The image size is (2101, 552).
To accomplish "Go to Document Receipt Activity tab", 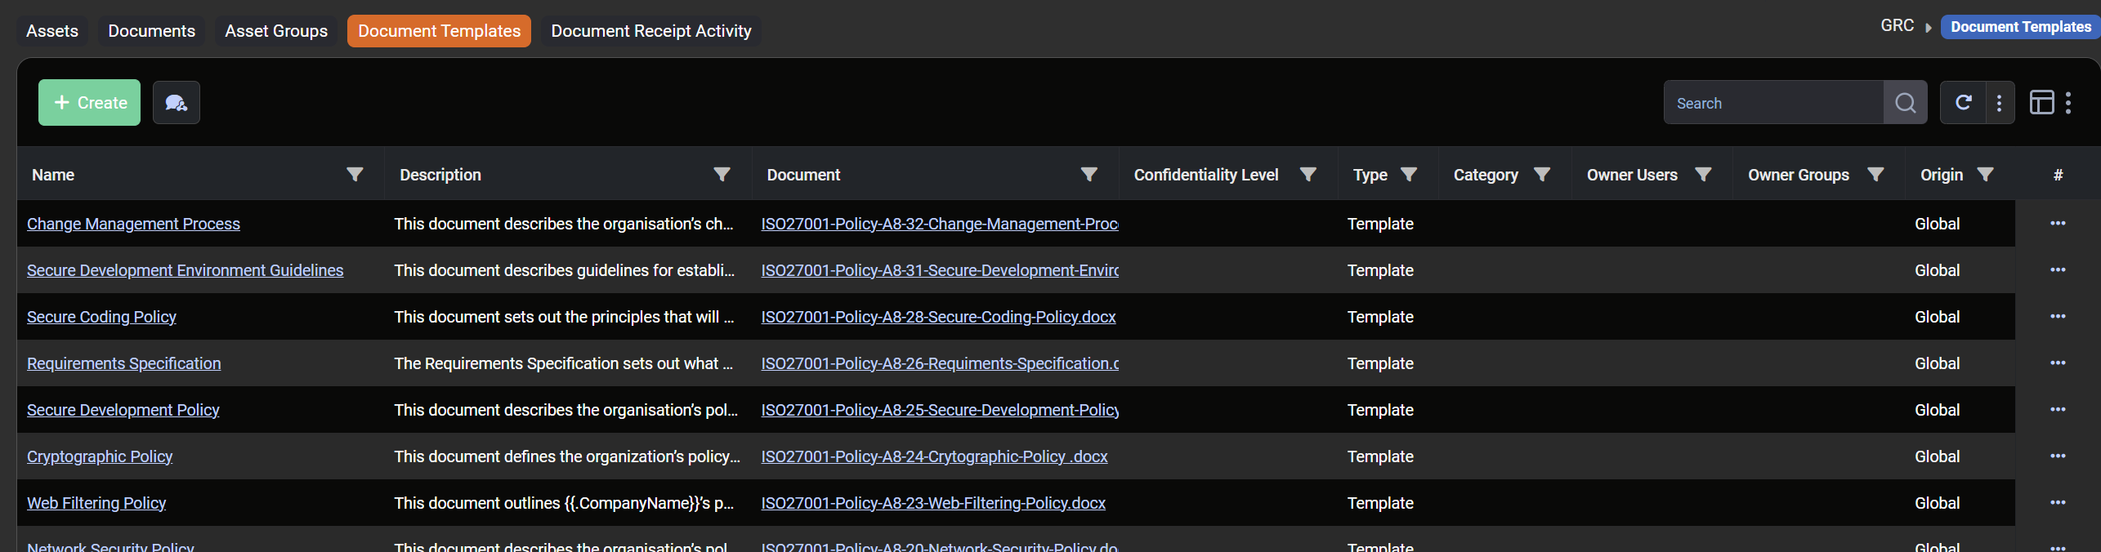I will click(x=650, y=31).
